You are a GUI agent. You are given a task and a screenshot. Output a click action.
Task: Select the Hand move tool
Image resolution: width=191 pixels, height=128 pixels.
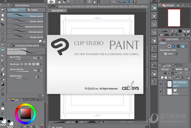click(x=3, y=15)
